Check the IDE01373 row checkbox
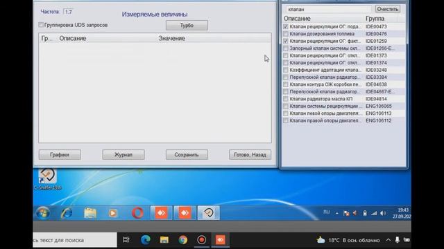This screenshot has width=444, height=249. [x=286, y=55]
